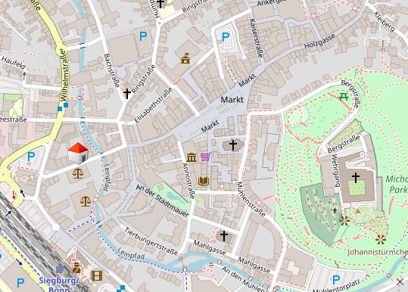
Task: Click the town hall icon near Markt
Action: click(x=185, y=59)
